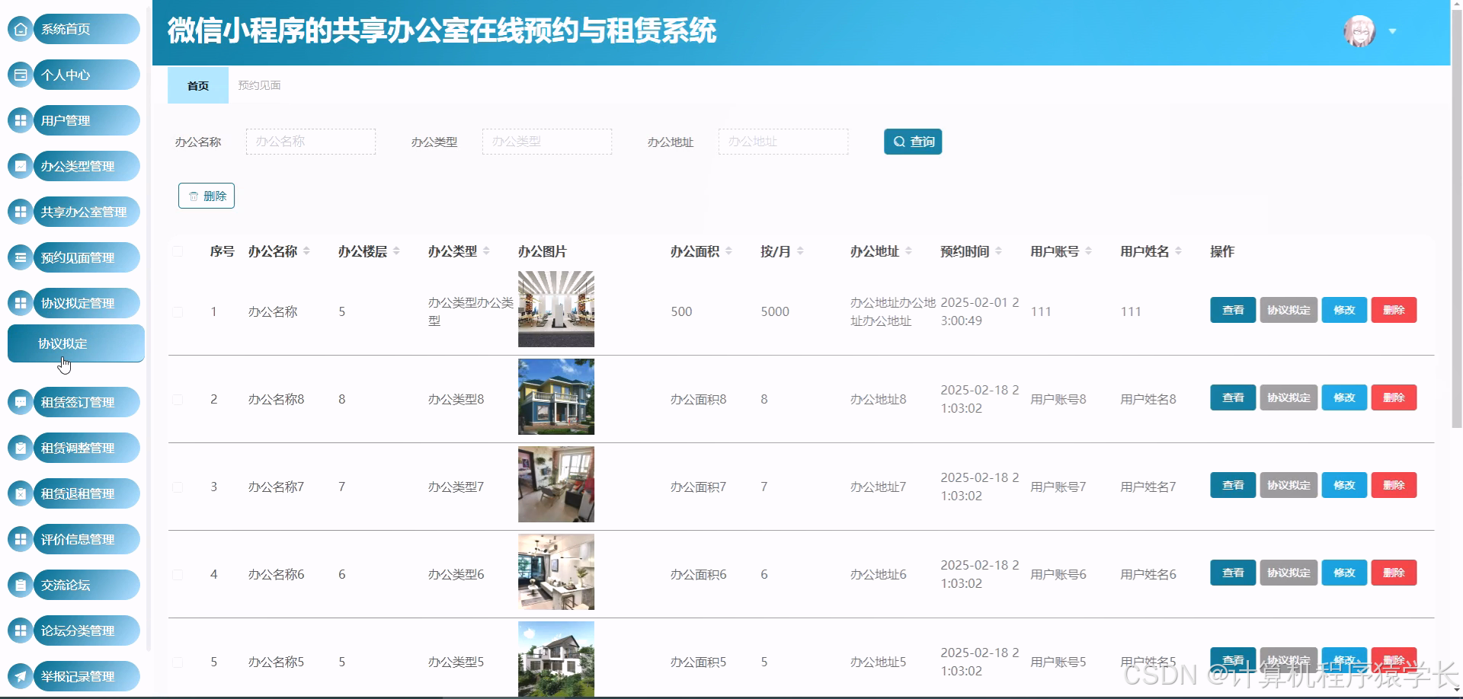The height and width of the screenshot is (699, 1463).
Task: Click inside the 办公名称 search field
Action: point(310,141)
